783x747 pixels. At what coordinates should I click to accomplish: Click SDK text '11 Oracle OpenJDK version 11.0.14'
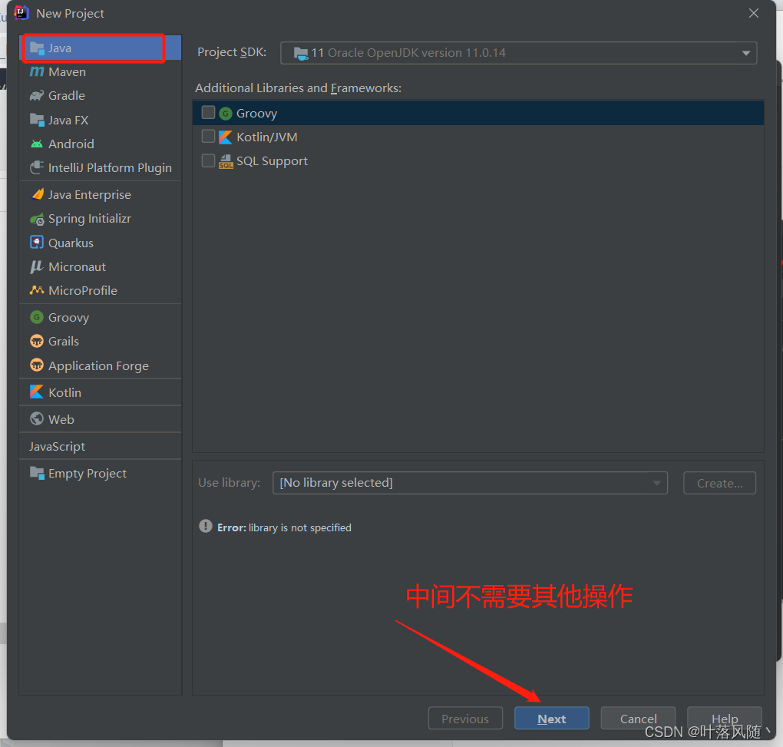408,53
